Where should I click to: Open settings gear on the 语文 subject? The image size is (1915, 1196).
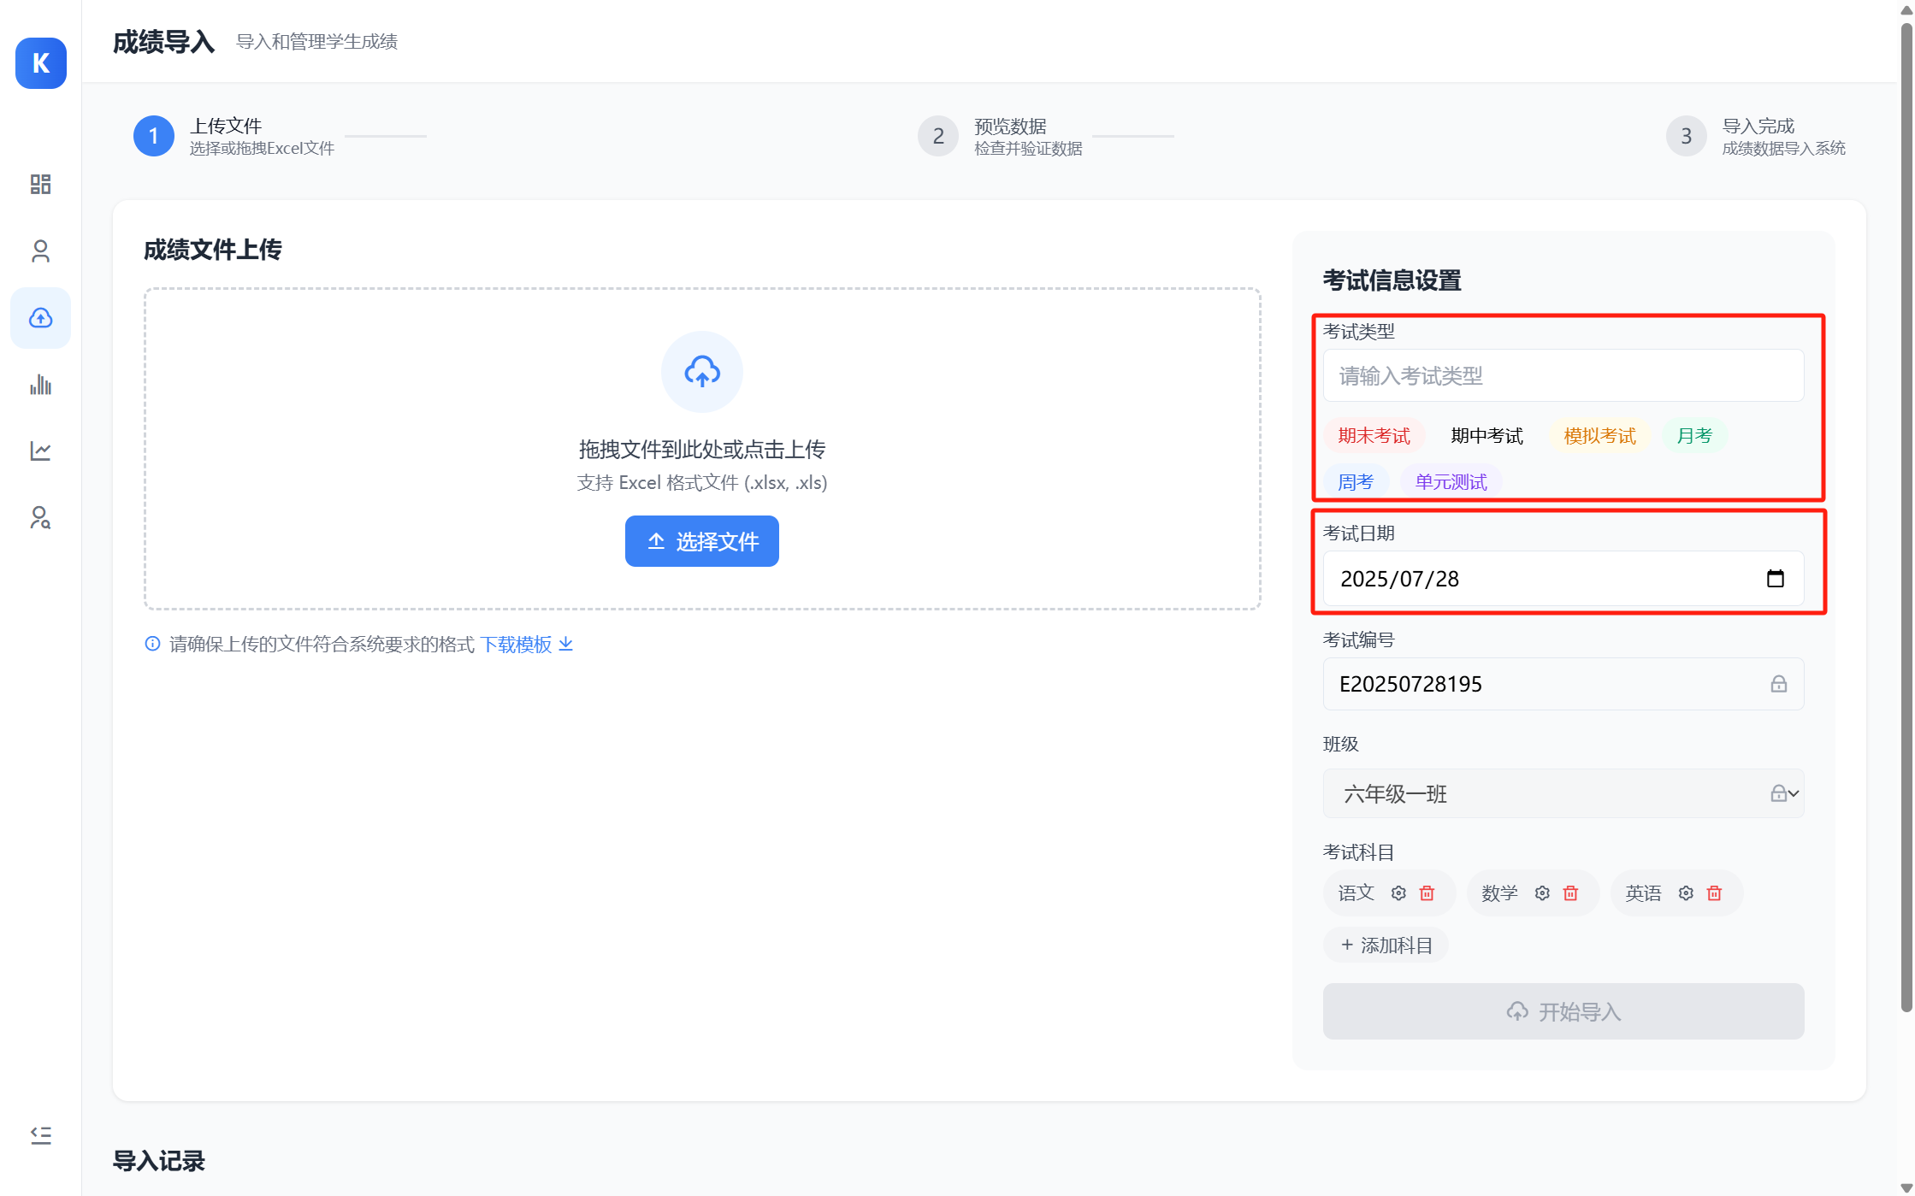(1398, 893)
